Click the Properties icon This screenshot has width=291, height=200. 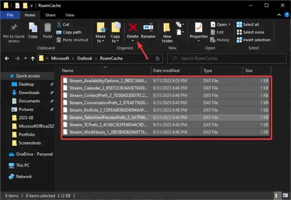coord(198,27)
